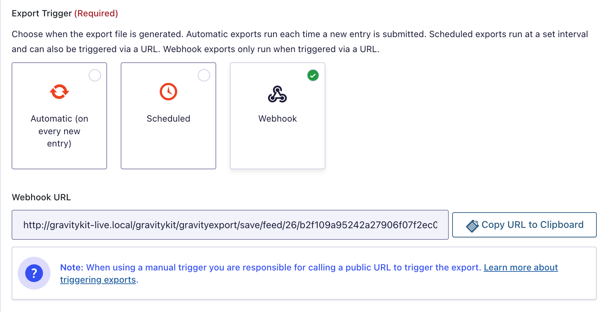Click the 'Webhook URL' section label
This screenshot has height=312, width=607.
click(x=41, y=197)
